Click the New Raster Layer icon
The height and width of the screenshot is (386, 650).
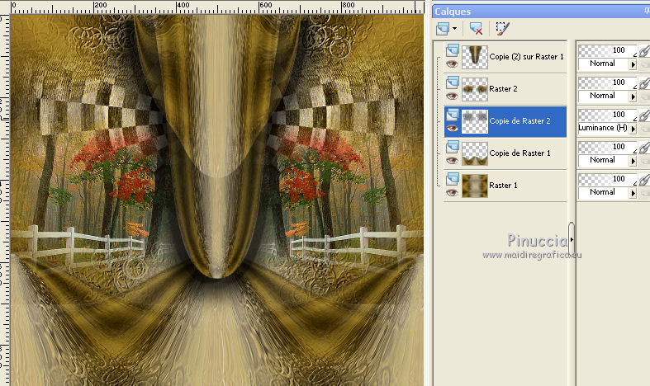[443, 29]
